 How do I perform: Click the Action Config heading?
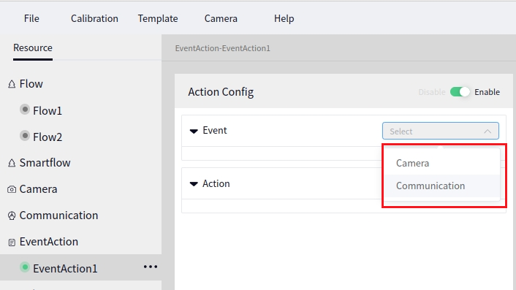221,92
